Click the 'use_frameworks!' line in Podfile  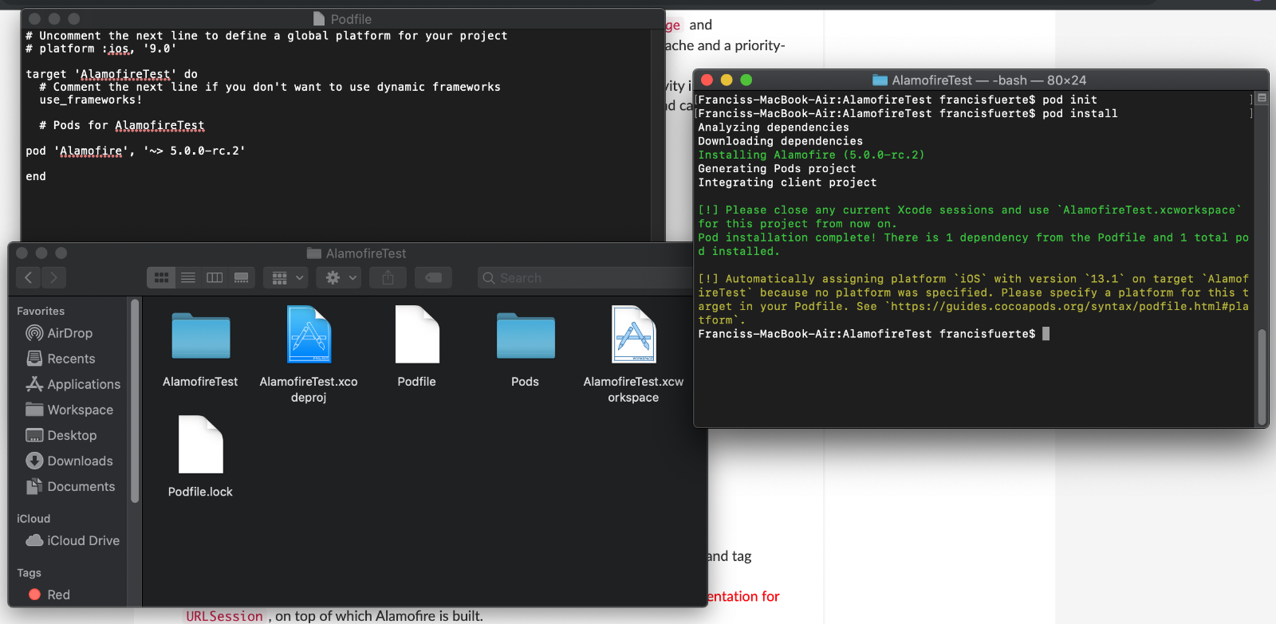(x=91, y=100)
